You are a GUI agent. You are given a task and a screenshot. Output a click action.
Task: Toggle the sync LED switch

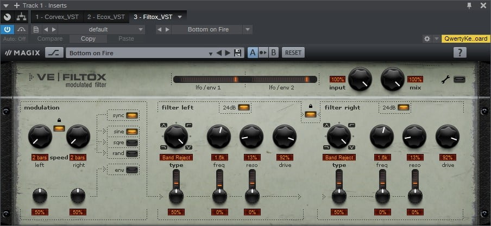click(132, 115)
